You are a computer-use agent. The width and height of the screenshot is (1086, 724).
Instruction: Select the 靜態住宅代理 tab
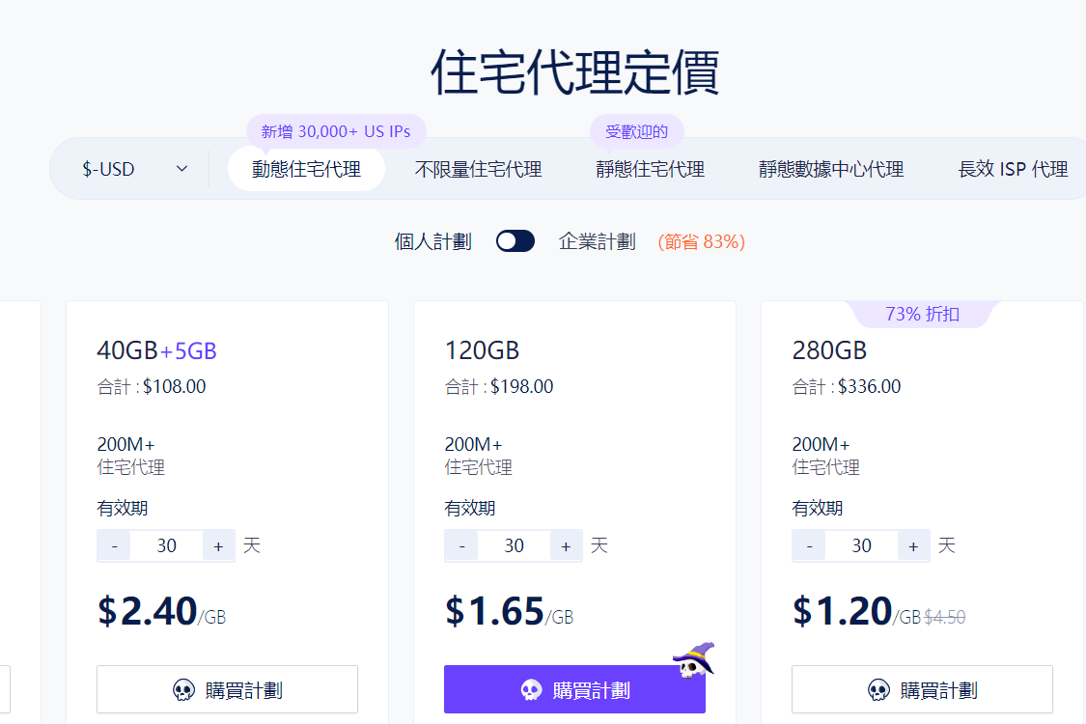point(650,168)
